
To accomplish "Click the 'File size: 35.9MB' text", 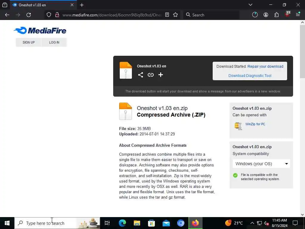I will tap(135, 129).
